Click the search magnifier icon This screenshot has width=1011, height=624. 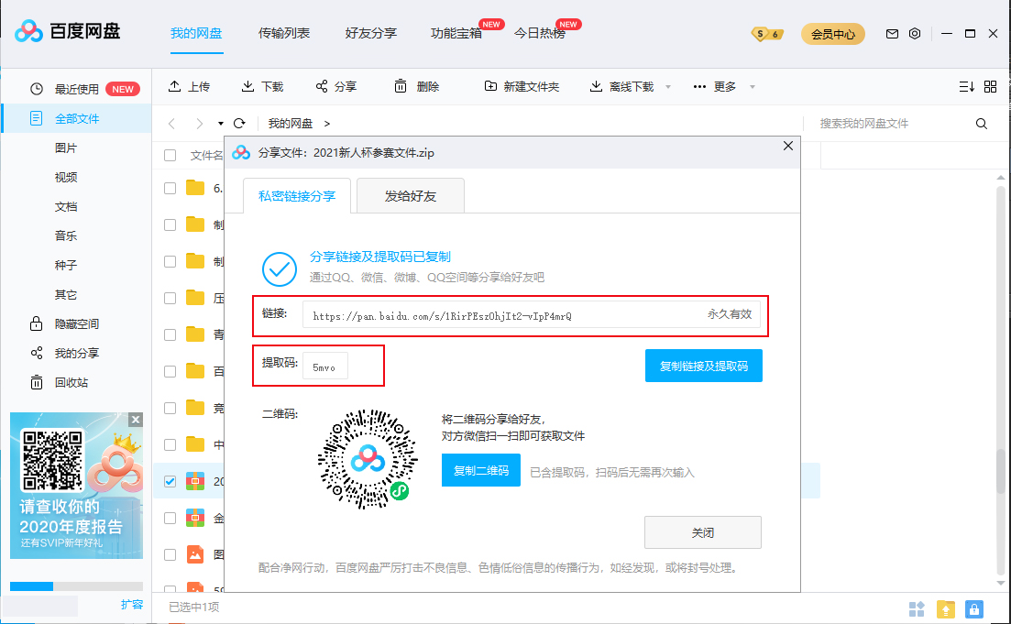point(982,124)
